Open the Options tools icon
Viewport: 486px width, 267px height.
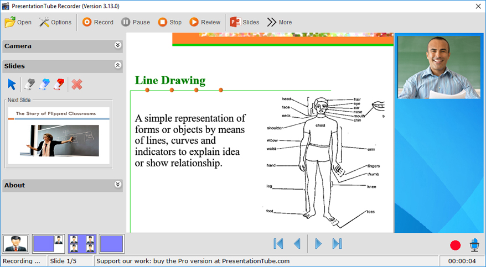click(x=44, y=22)
